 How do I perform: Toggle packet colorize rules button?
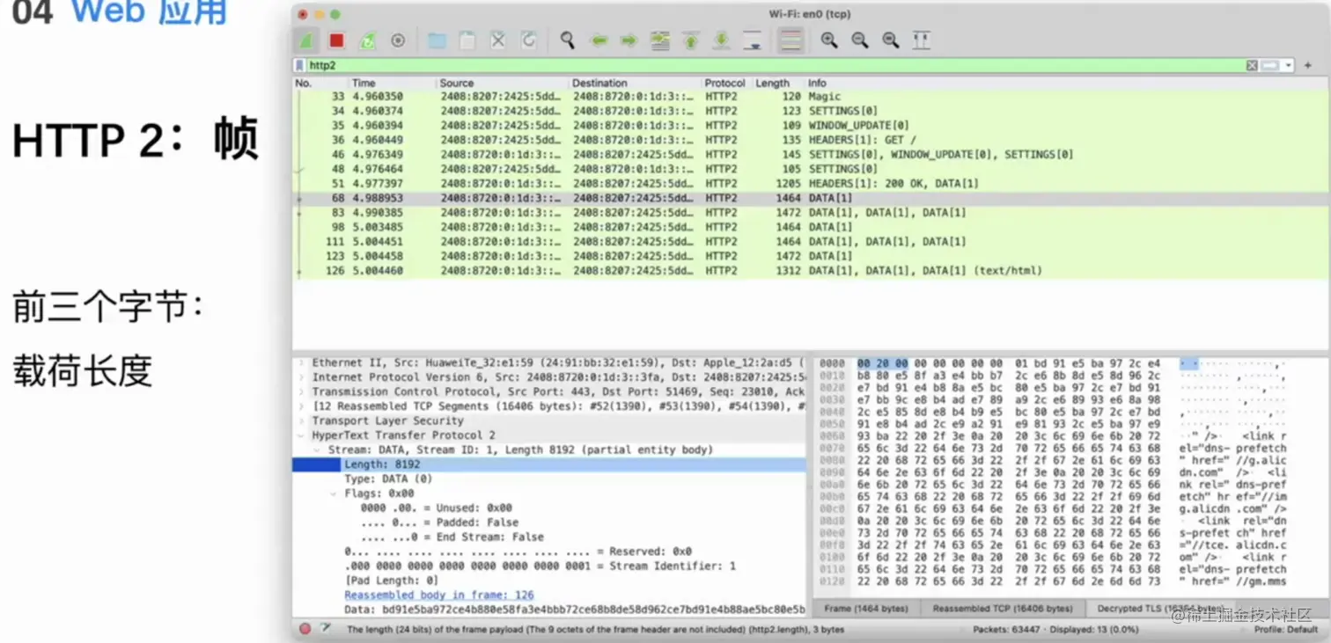point(791,40)
